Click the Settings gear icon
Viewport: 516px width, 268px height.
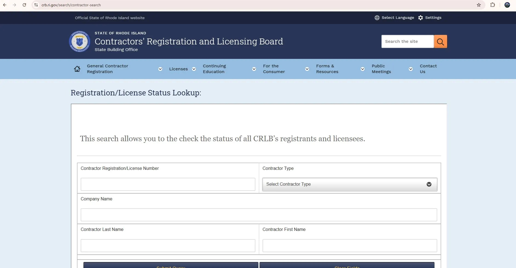point(421,18)
